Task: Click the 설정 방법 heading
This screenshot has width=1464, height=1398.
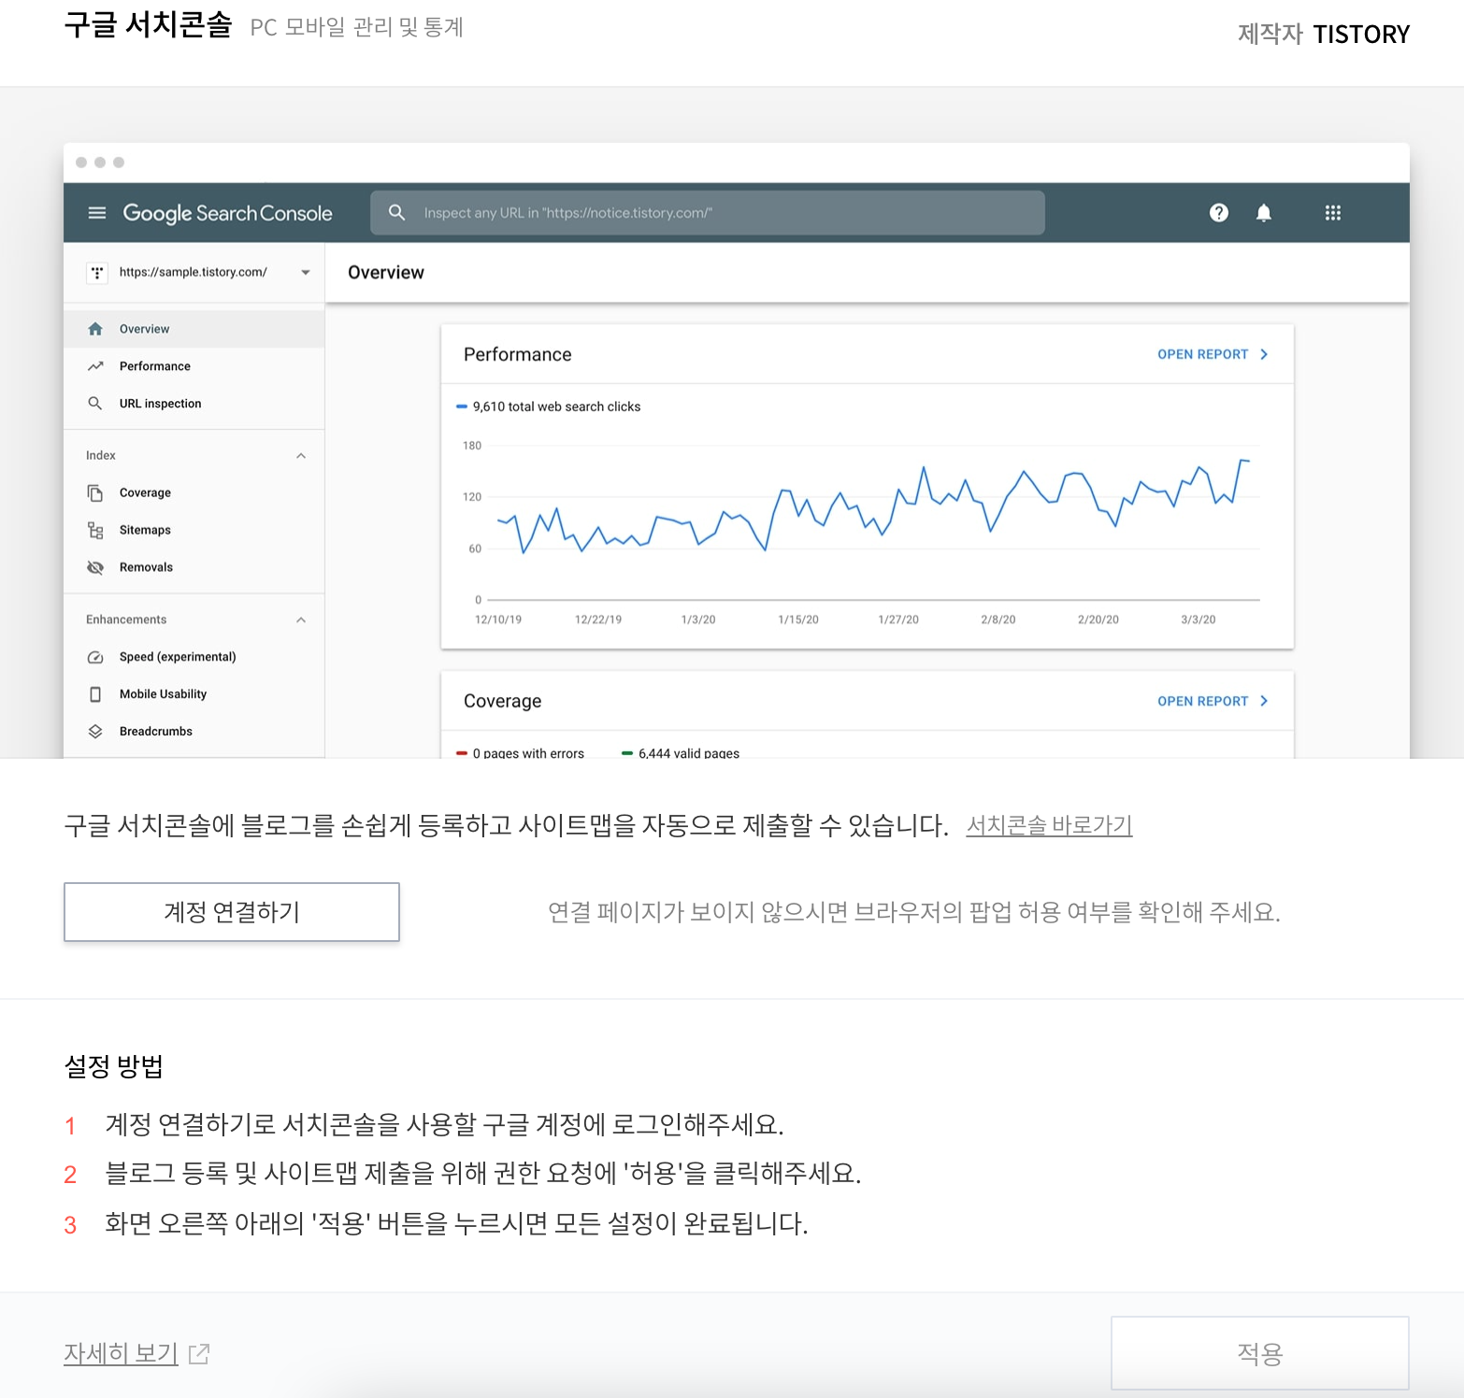Action: (114, 1066)
